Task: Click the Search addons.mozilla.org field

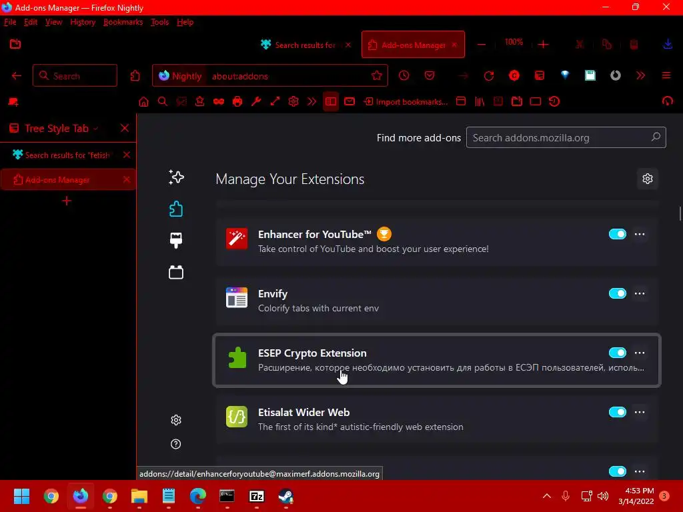Action: click(x=566, y=137)
